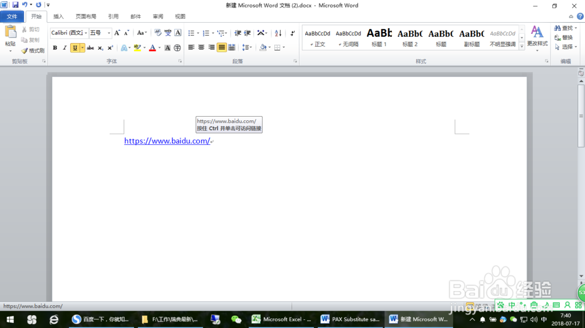The image size is (585, 328).
Task: Expand the underline style dropdown arrow
Action: click(82, 48)
